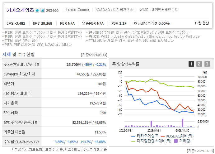The width and height of the screenshot is (215, 154).
Task: Click the purple 거래량 legend entry
Action: pyautogui.click(x=182, y=141)
